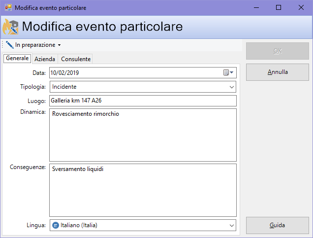Click the Lingua: label
Image resolution: width=313 pixels, height=238 pixels.
[36, 225]
